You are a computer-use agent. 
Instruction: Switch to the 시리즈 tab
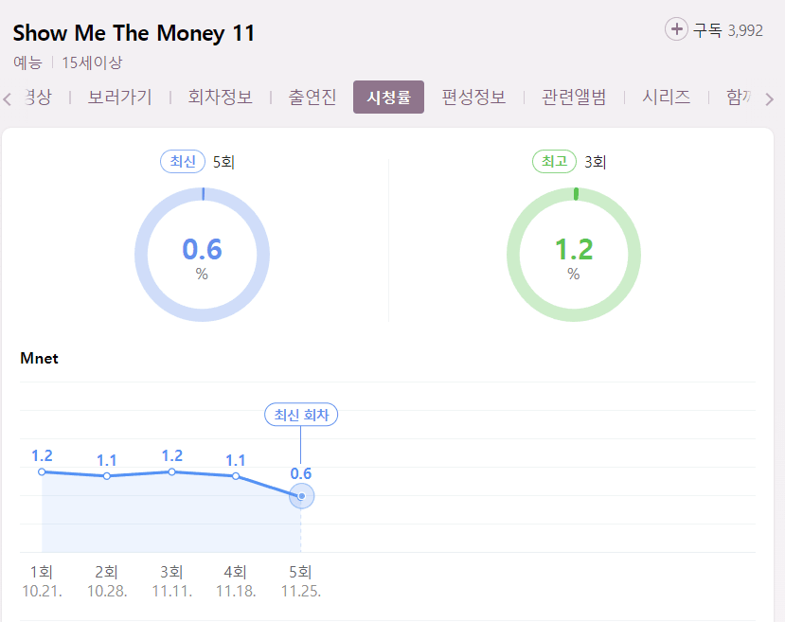click(x=666, y=97)
